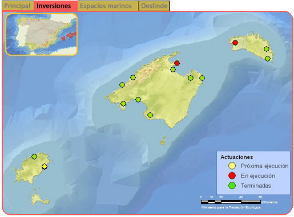The image size is (294, 217).
Task: Select the yellow marker on eastern Ibiza
Action: pyautogui.click(x=45, y=166)
